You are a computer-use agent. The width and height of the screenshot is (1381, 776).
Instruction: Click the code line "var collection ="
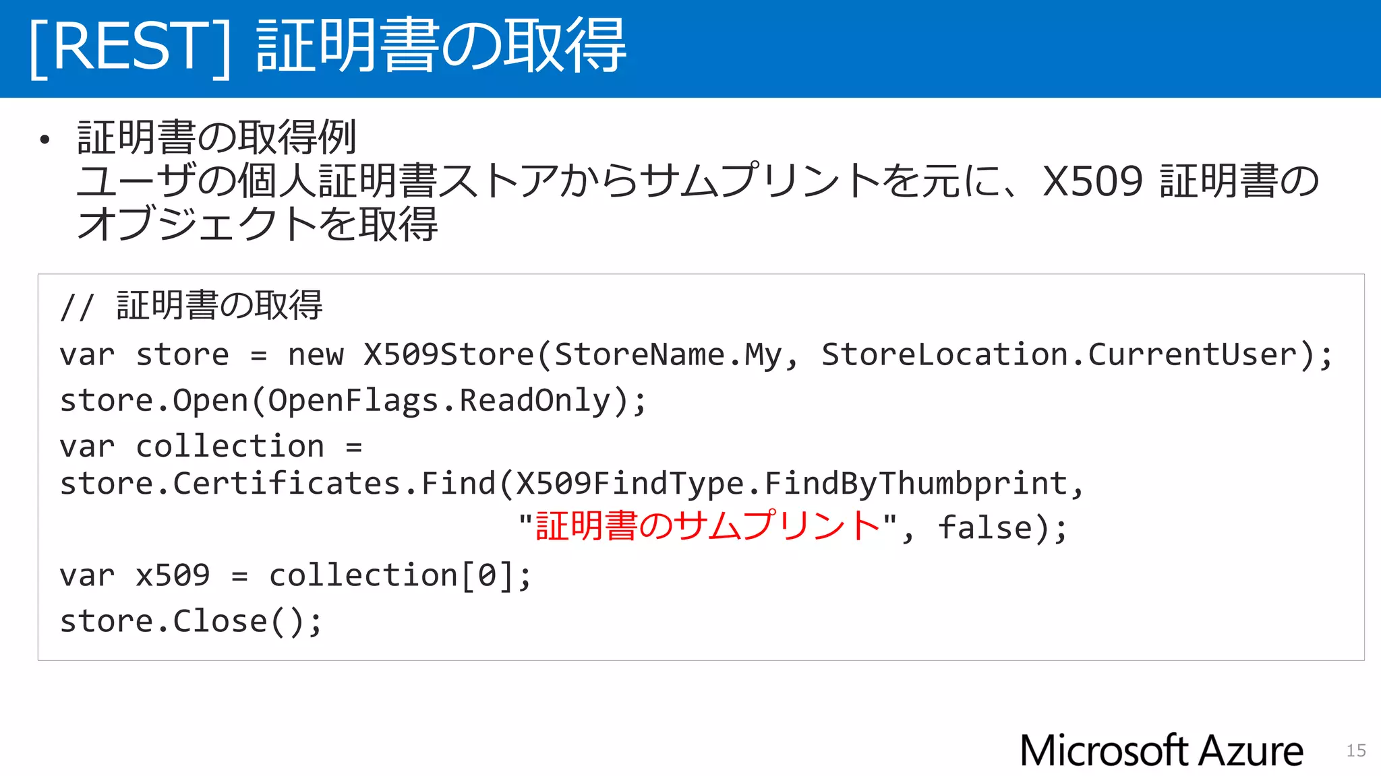[211, 446]
